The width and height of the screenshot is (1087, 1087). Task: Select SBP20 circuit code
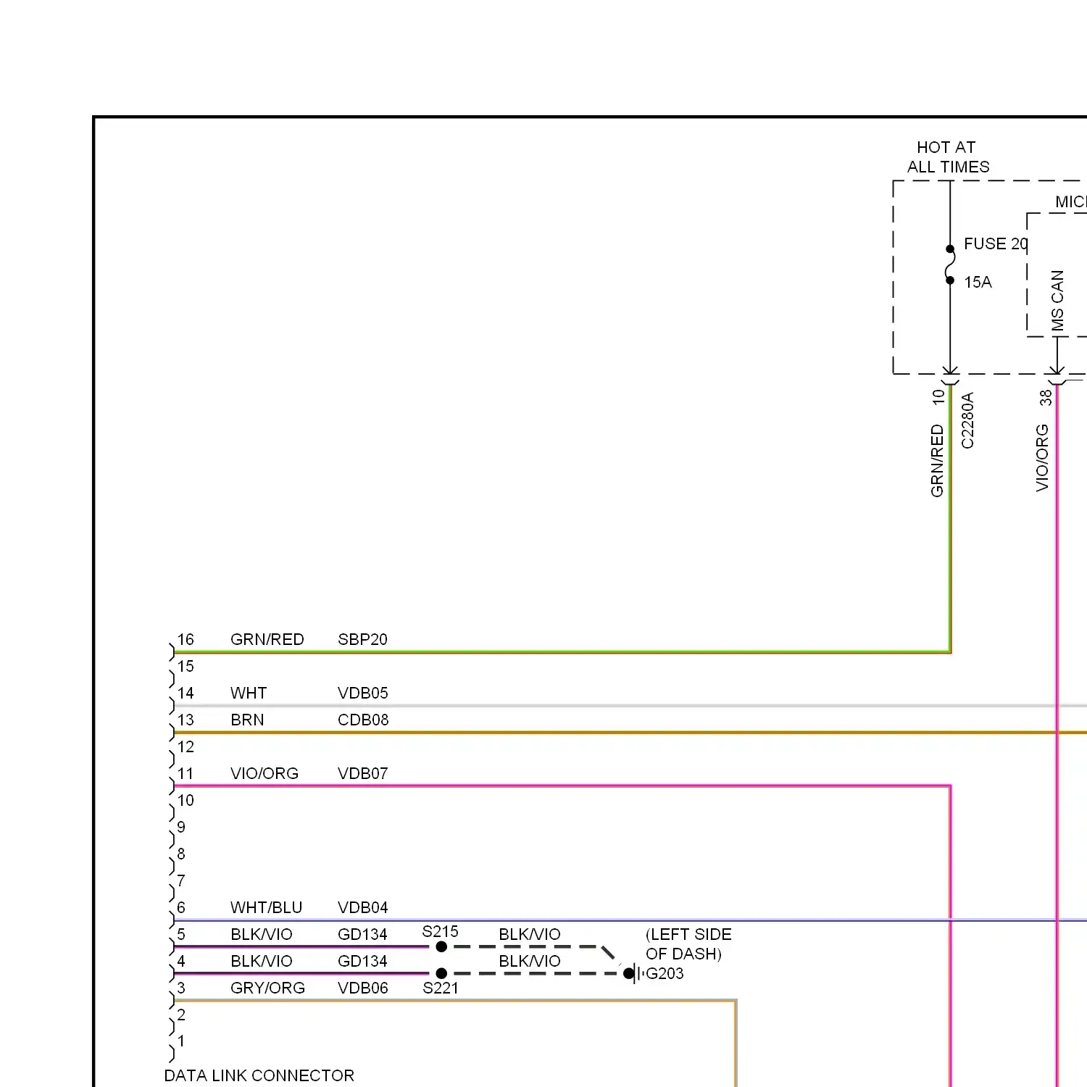tap(362, 640)
